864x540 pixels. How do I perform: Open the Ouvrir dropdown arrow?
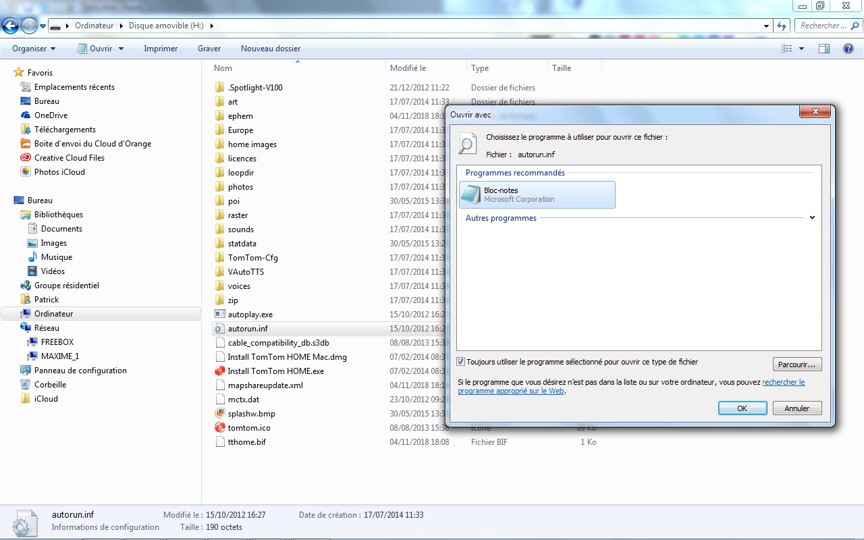coord(122,49)
